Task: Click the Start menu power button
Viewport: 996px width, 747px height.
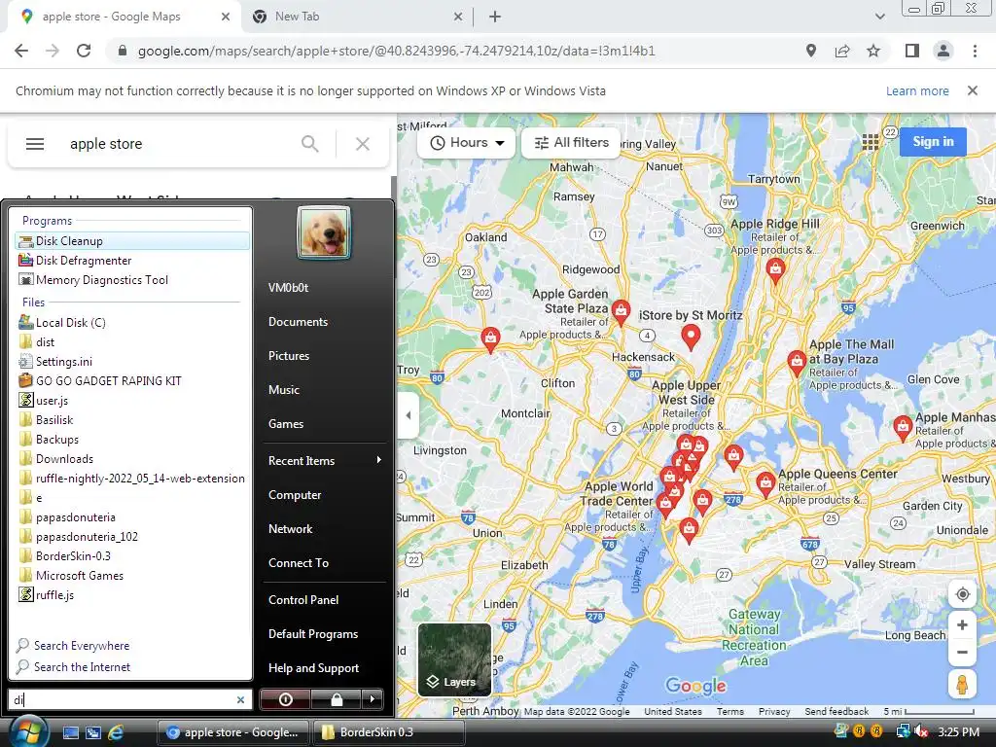Action: [x=286, y=699]
